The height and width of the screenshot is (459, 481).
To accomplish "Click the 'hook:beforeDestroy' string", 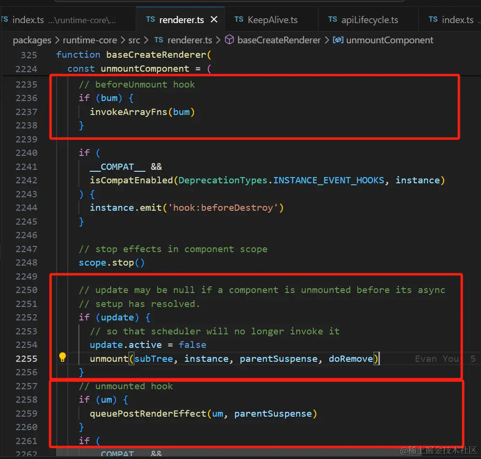I will pos(223,208).
